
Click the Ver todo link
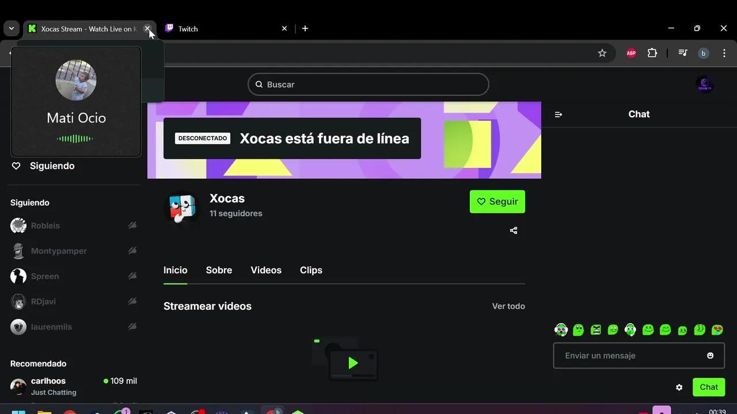[x=508, y=306]
